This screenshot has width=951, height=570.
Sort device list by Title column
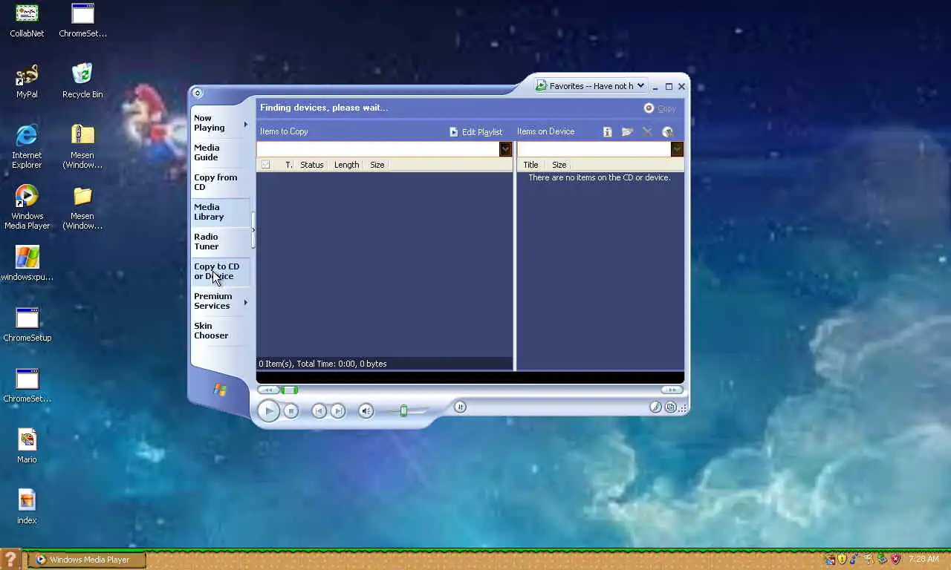click(x=530, y=165)
